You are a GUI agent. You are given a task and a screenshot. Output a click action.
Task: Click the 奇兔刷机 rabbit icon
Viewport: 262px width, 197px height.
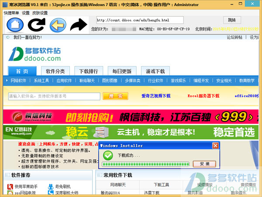click(x=51, y=186)
